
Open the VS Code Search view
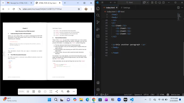pos(98,15)
